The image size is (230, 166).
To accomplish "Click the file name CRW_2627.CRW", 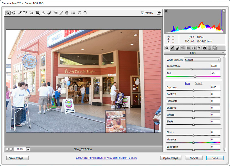I will click(x=83, y=149).
